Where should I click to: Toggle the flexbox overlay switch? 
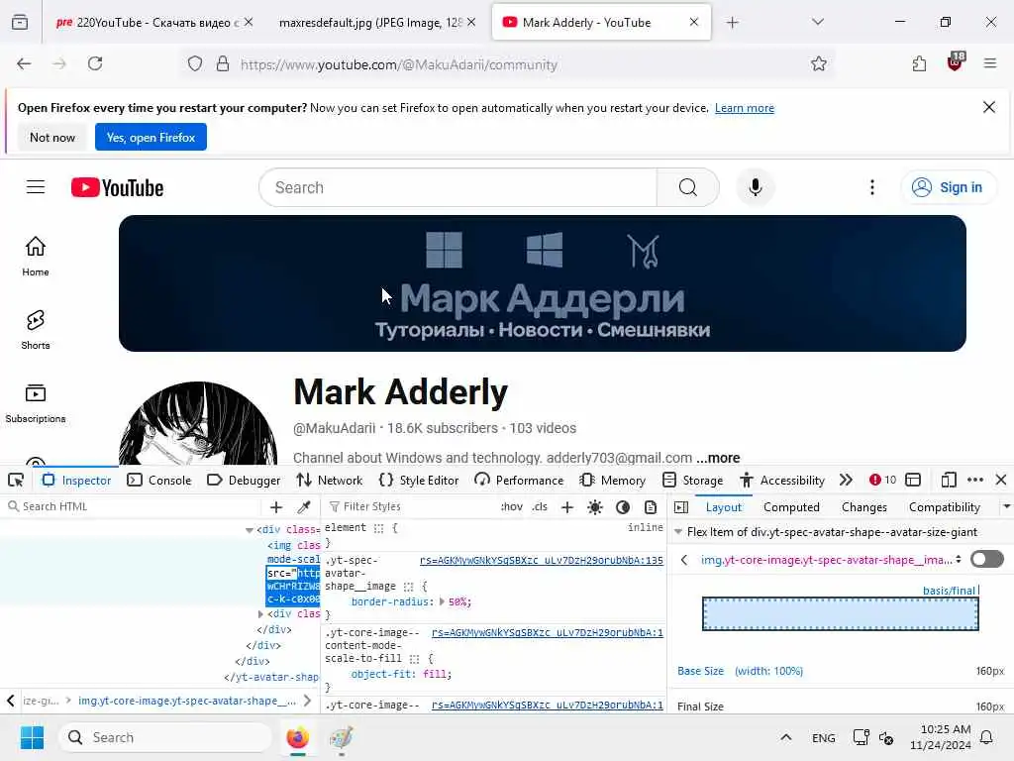[987, 559]
